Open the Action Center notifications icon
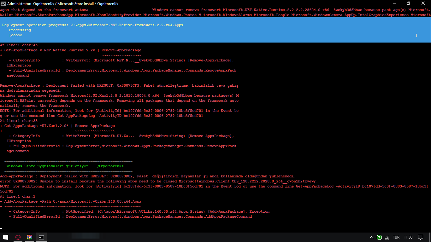Screen dimensions: 431x242 (x=421, y=237)
